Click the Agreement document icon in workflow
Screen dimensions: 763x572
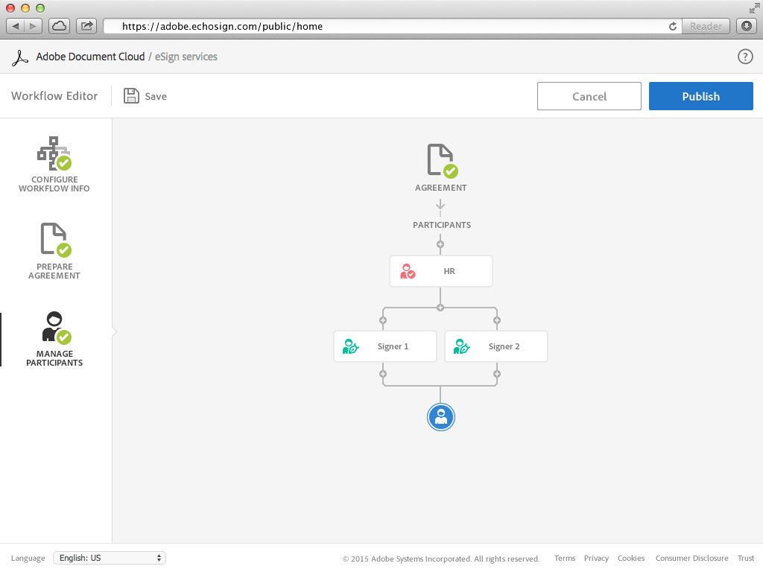point(440,159)
